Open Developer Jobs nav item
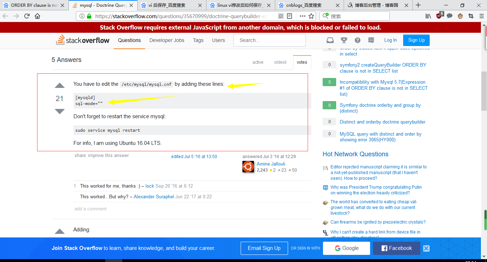 [167, 41]
